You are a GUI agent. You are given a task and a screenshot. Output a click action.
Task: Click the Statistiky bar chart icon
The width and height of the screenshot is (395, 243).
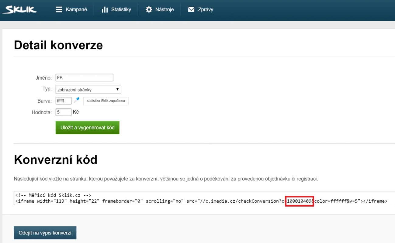[105, 10]
